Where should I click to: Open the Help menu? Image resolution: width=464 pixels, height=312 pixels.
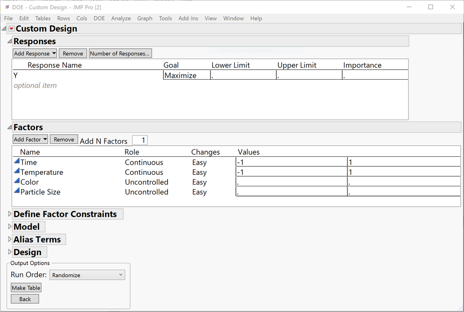click(256, 19)
